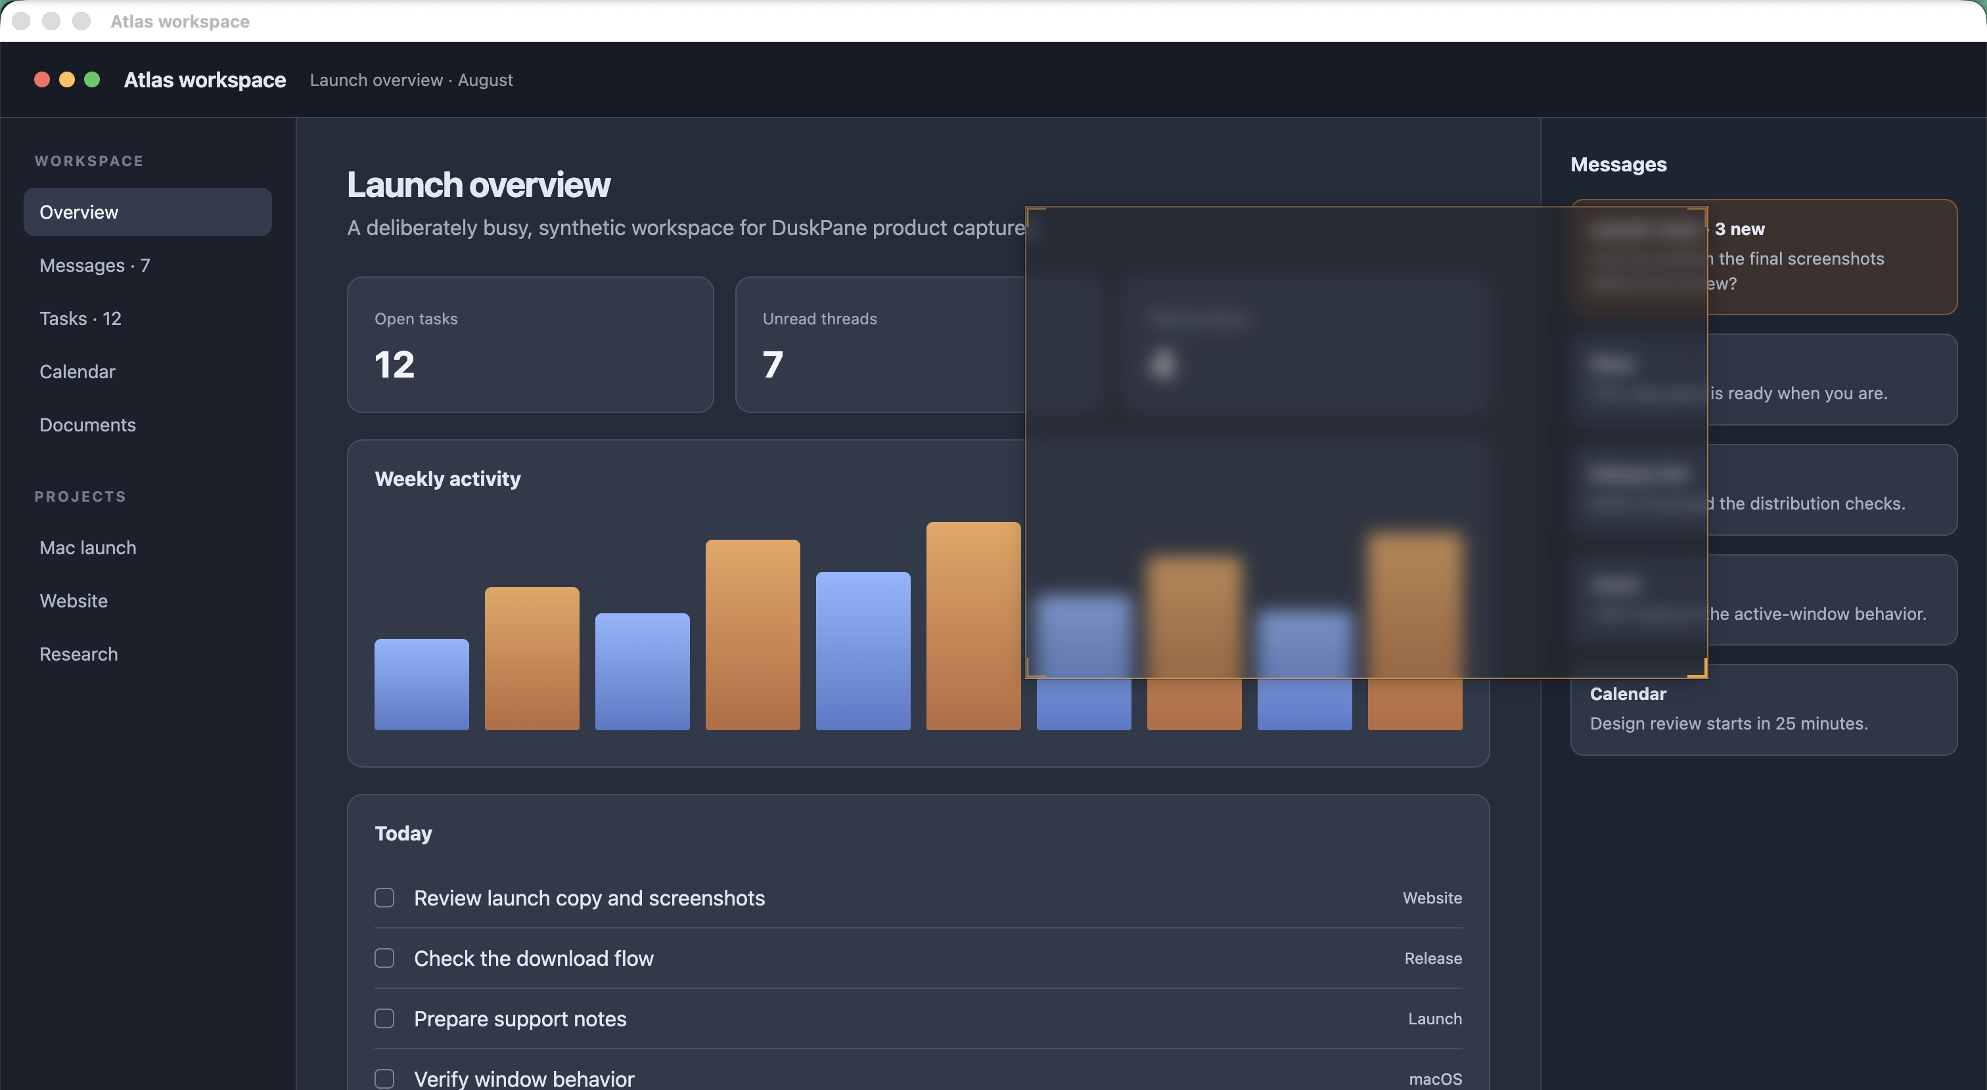The height and width of the screenshot is (1090, 1987).
Task: Click the Launch tag on the support notes row
Action: click(x=1434, y=1019)
